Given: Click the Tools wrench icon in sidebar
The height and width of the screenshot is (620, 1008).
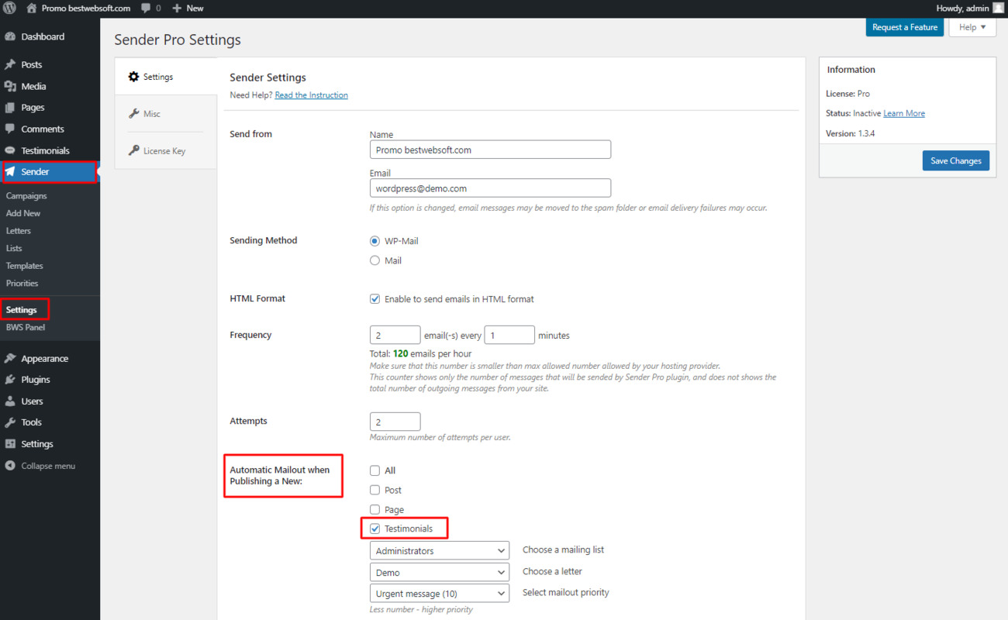Looking at the screenshot, I should click(x=10, y=422).
